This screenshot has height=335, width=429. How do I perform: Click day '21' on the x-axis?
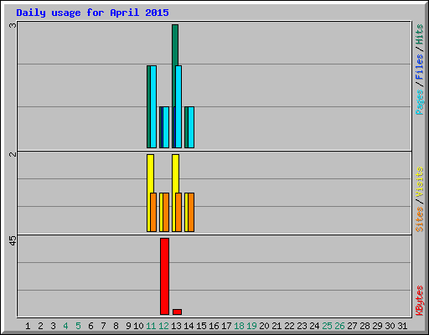click(277, 326)
